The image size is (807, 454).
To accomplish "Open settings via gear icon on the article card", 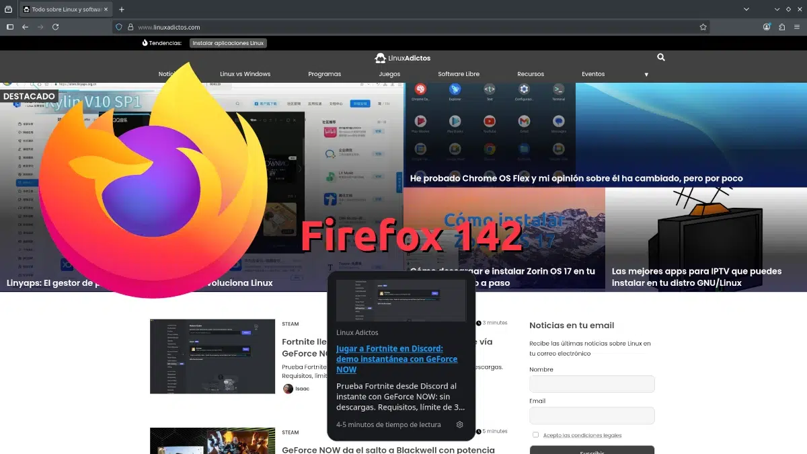I will click(460, 424).
